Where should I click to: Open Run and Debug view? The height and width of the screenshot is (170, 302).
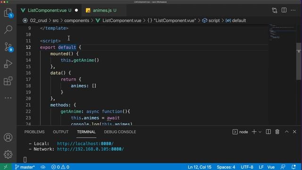(x=8, y=64)
